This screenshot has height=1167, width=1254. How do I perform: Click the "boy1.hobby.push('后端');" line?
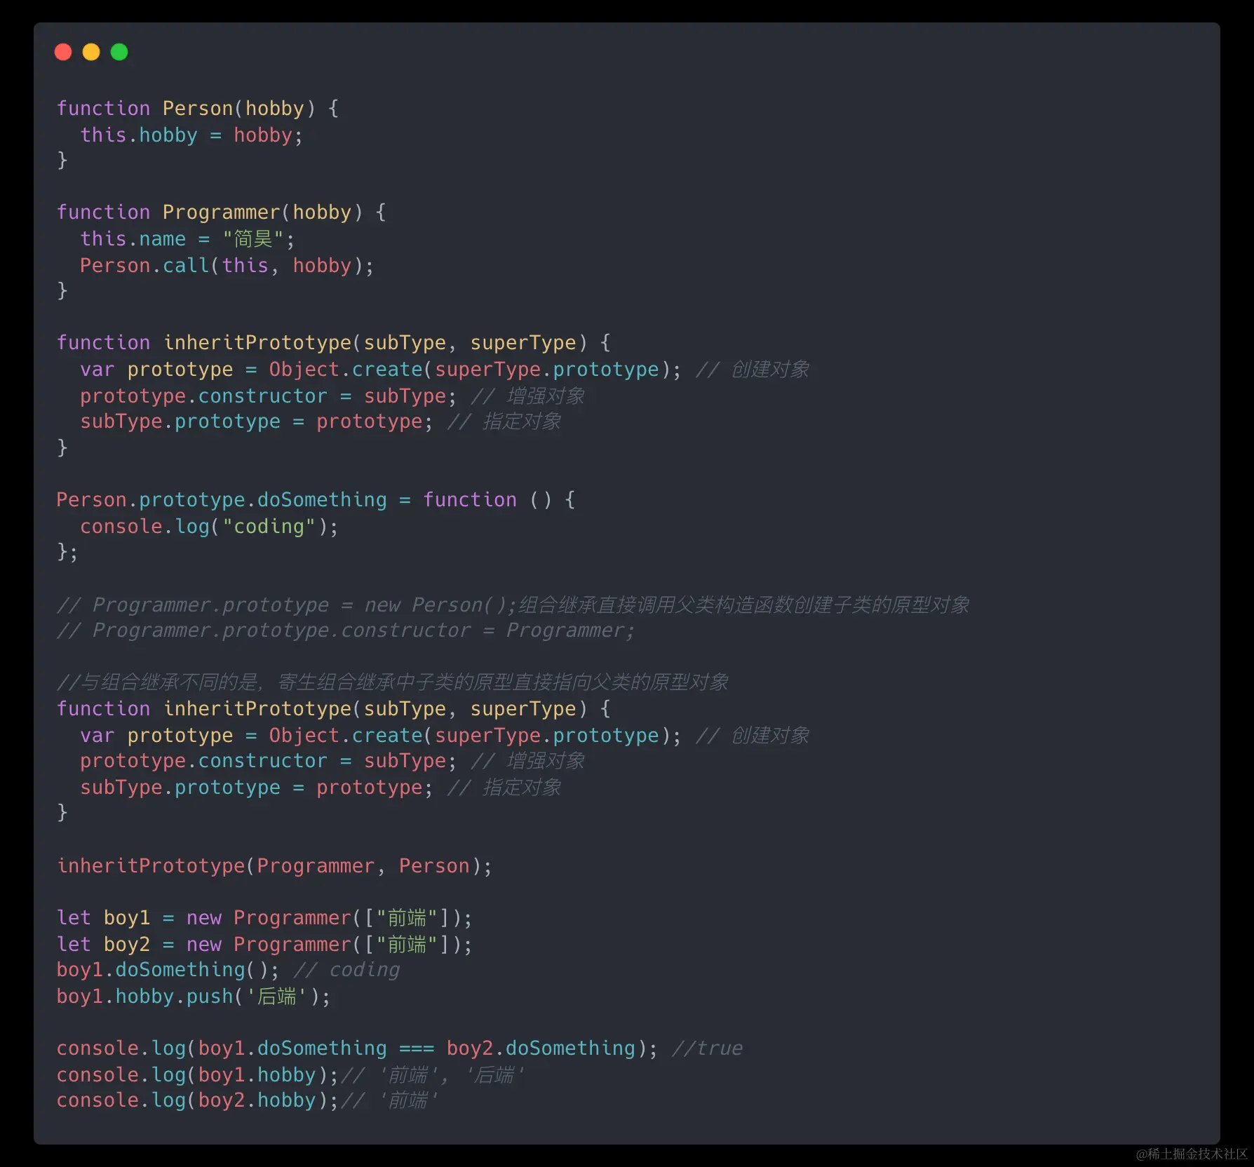[x=193, y=997]
